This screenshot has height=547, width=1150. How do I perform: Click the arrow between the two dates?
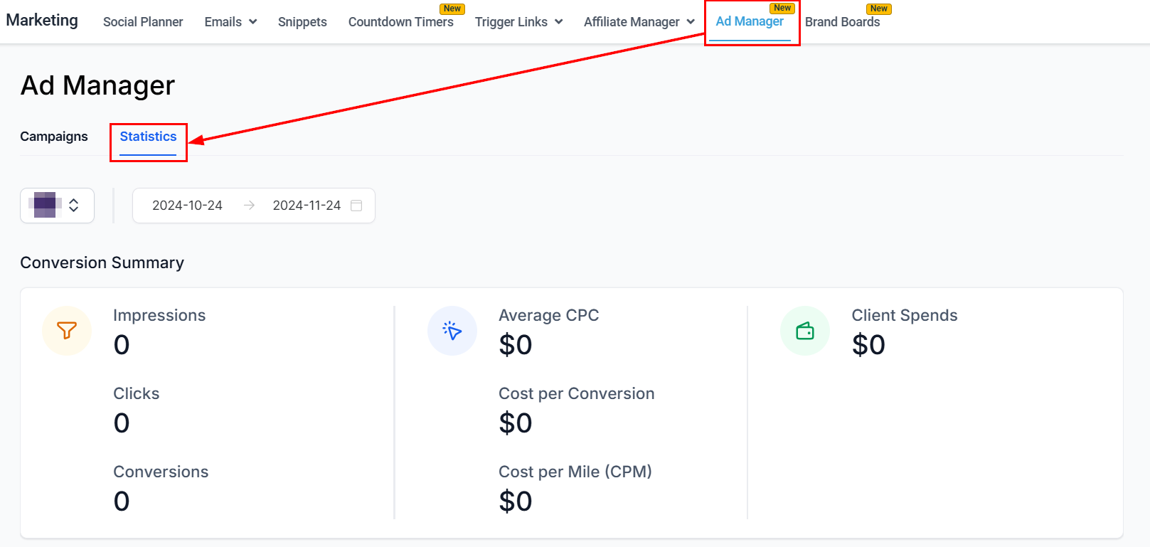click(249, 206)
